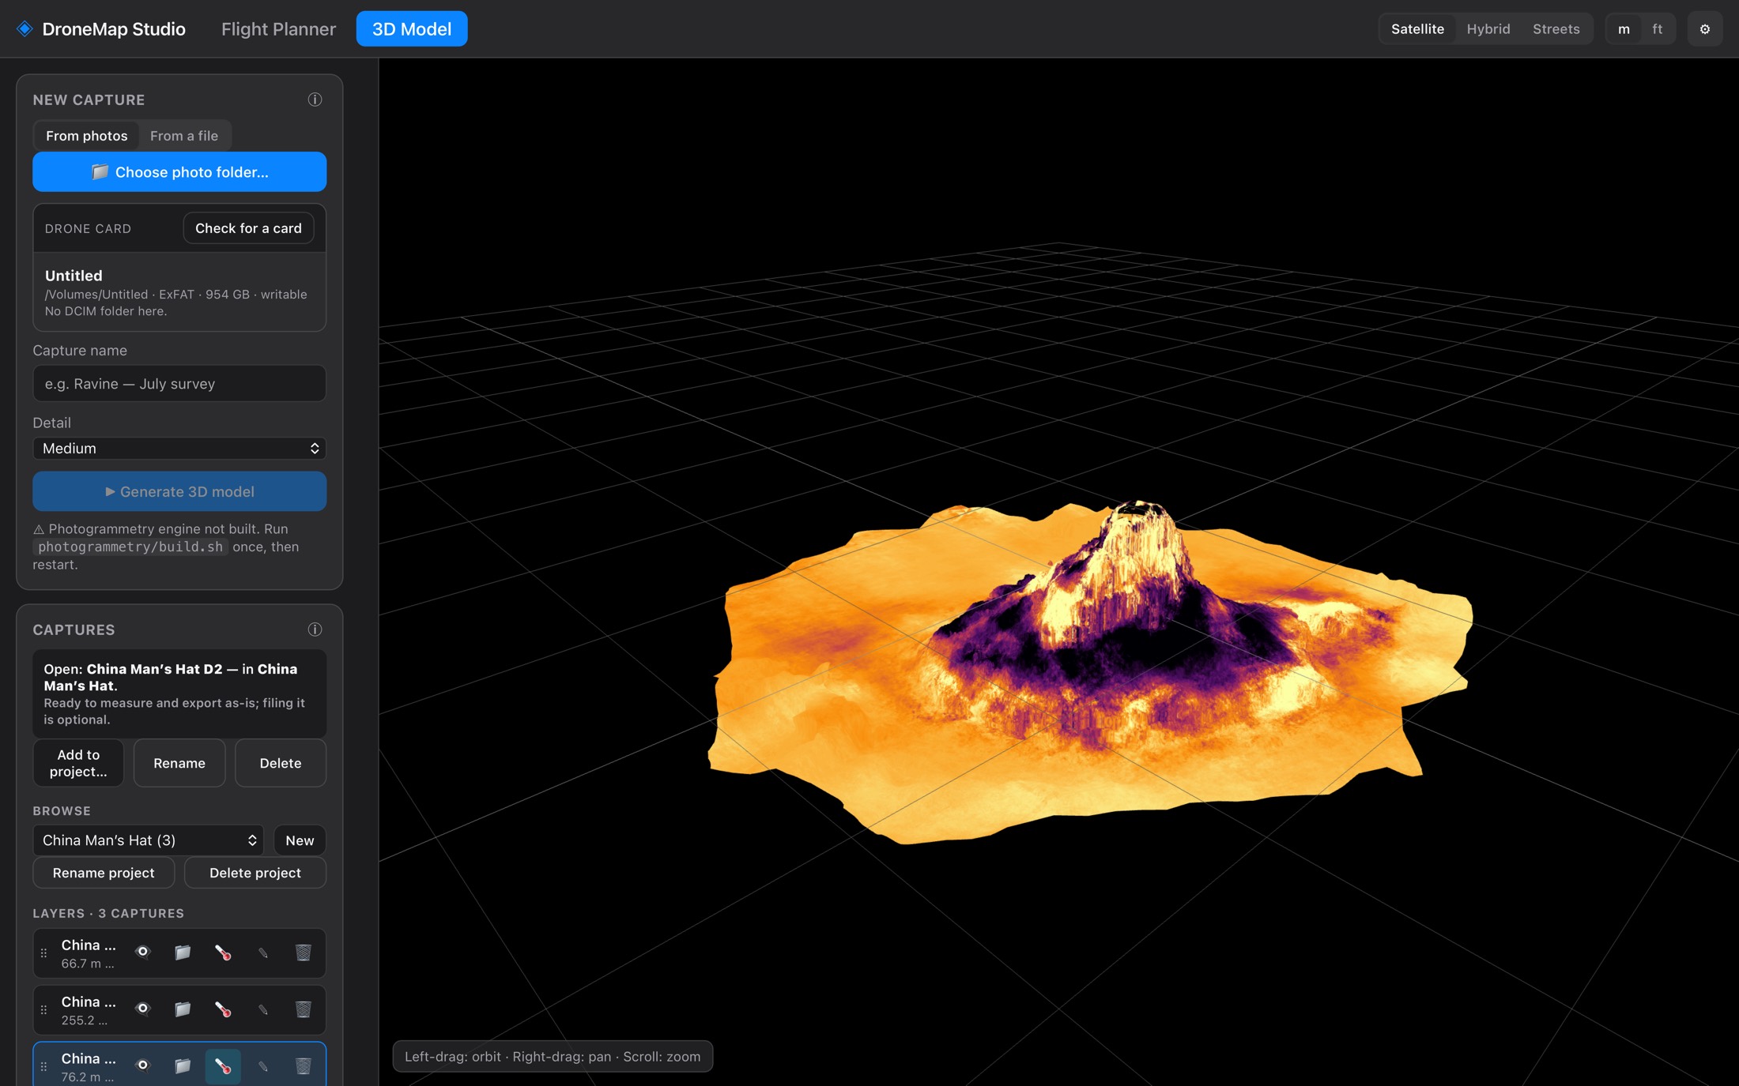This screenshot has height=1086, width=1739.
Task: Switch units to feet
Action: pos(1657,29)
